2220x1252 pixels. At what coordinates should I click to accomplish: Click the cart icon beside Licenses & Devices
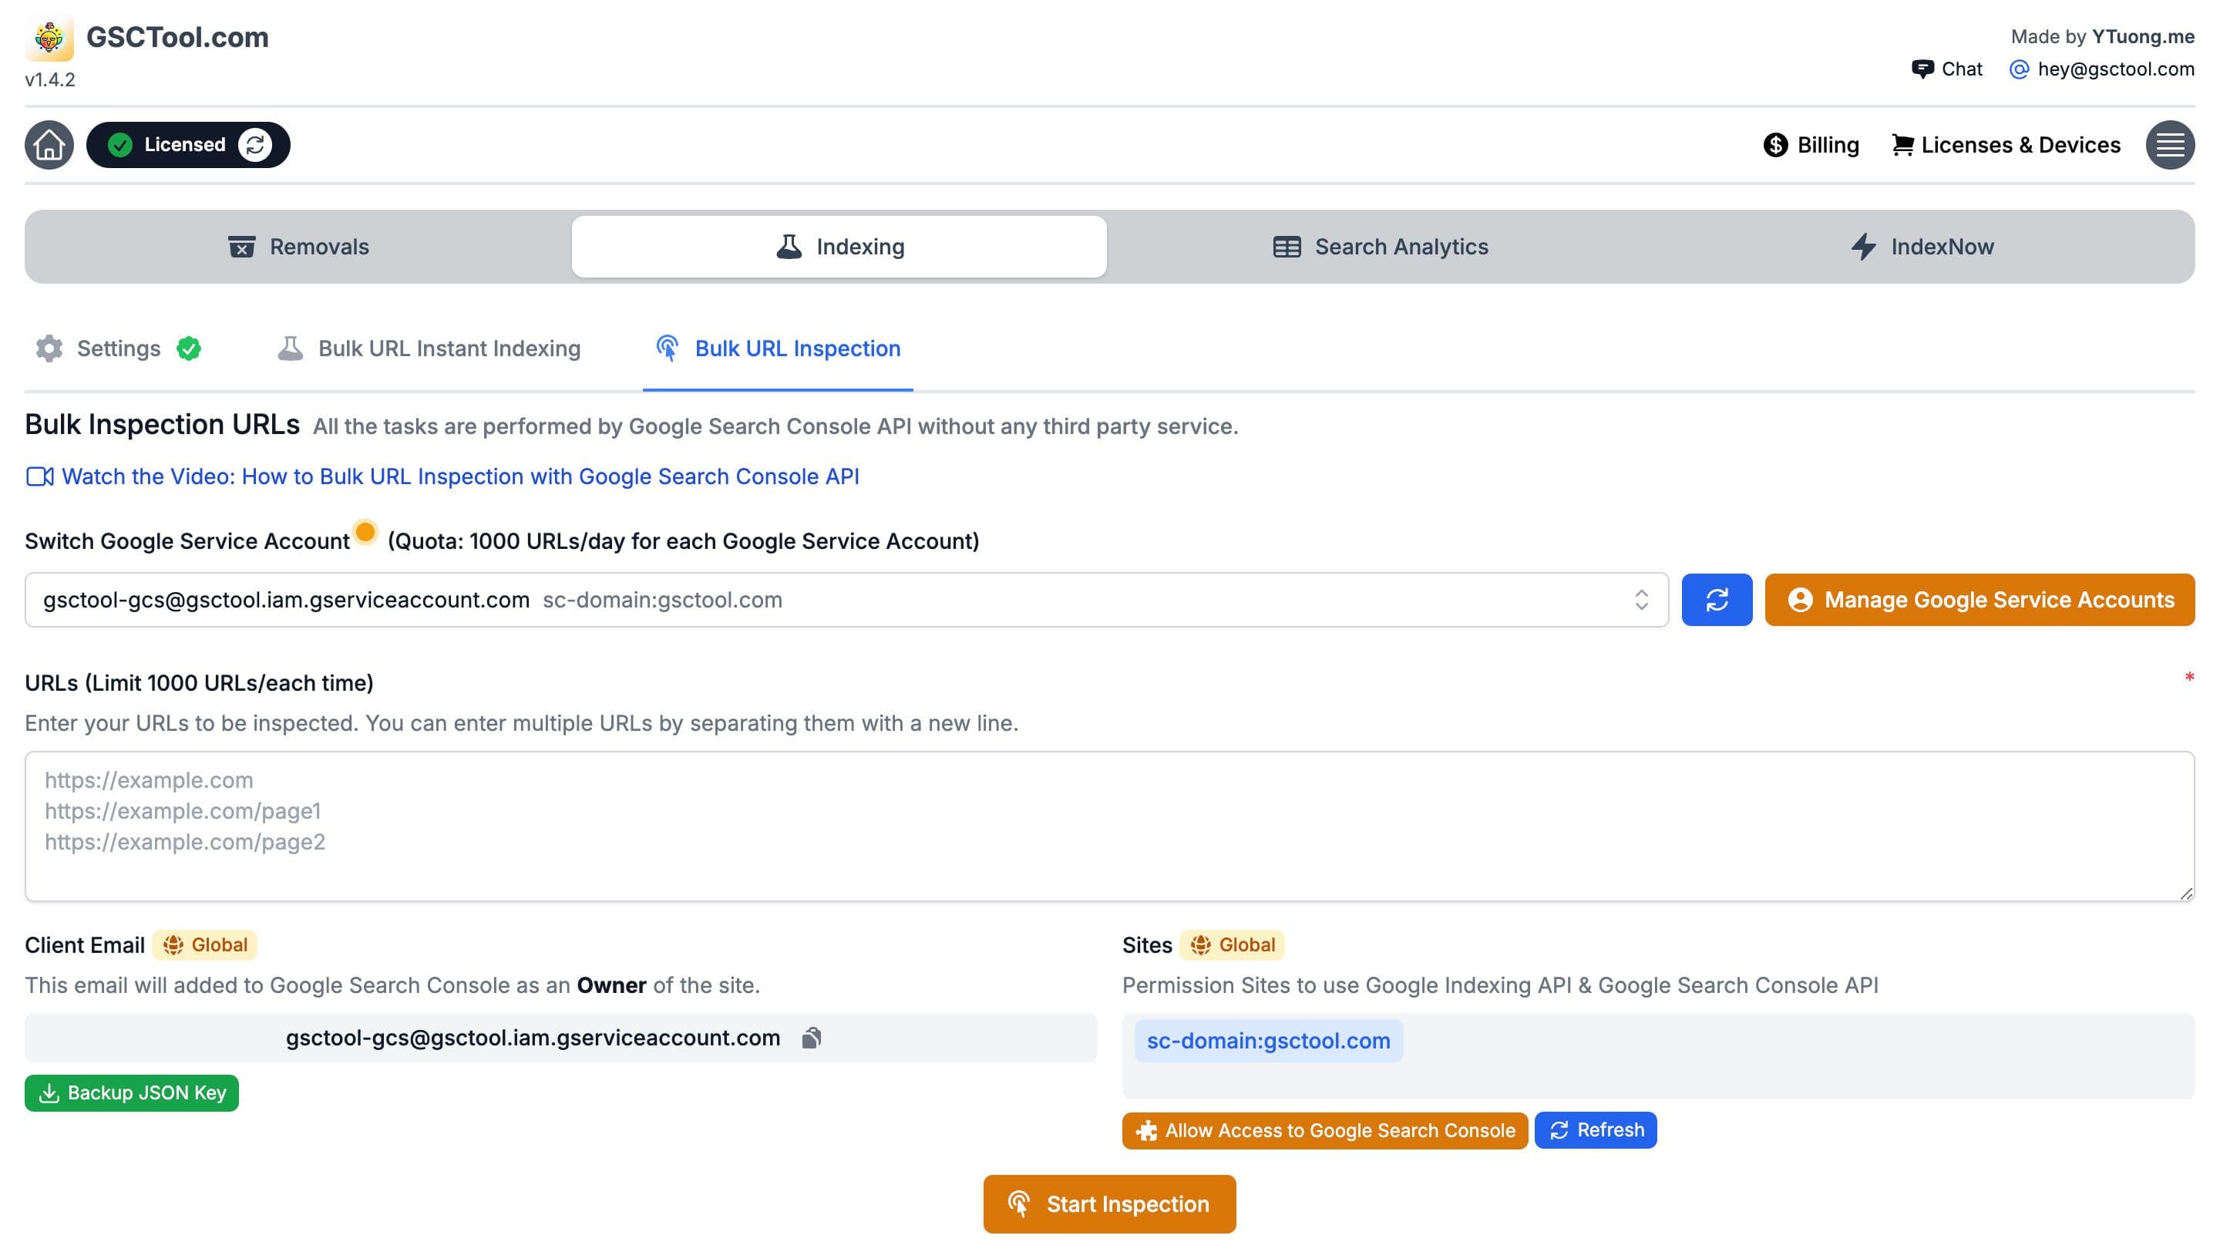click(1903, 145)
